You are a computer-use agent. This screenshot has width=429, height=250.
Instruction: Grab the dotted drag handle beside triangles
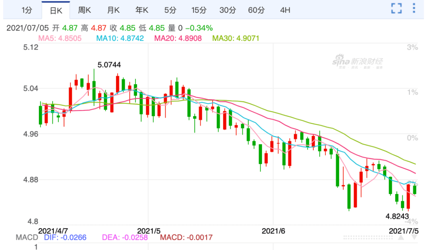368,237
